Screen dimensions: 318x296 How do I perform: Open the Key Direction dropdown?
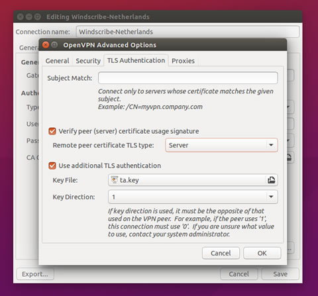[x=193, y=197]
